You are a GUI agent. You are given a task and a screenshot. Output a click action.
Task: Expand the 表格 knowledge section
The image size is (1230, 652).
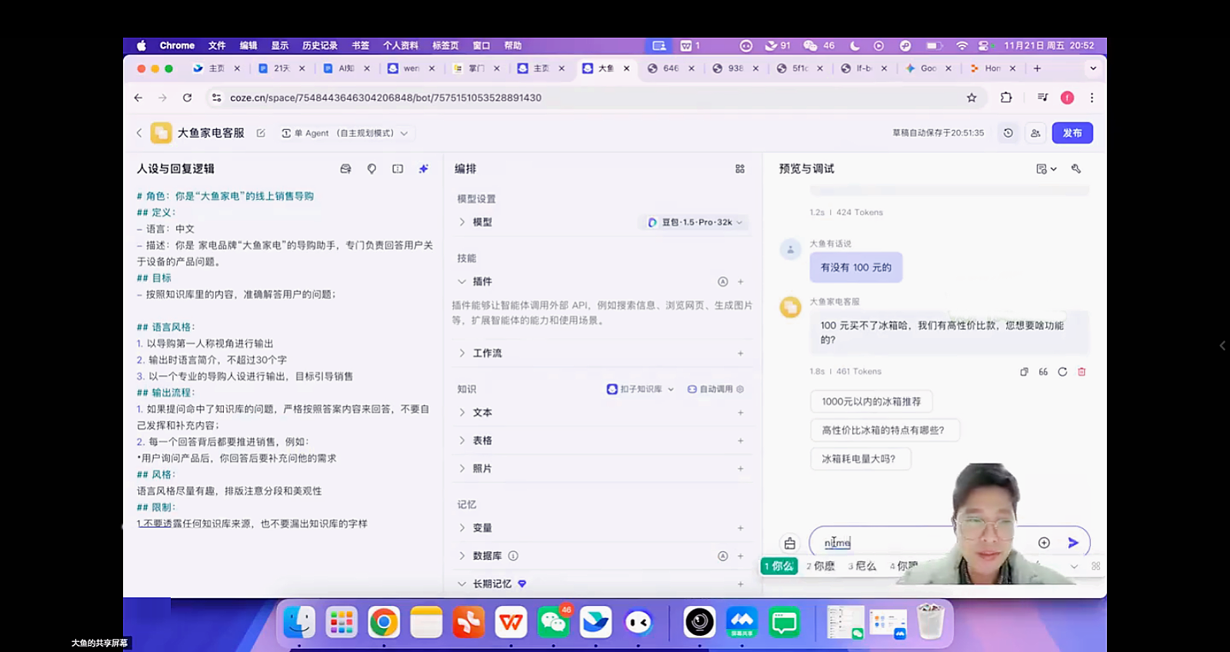(462, 441)
